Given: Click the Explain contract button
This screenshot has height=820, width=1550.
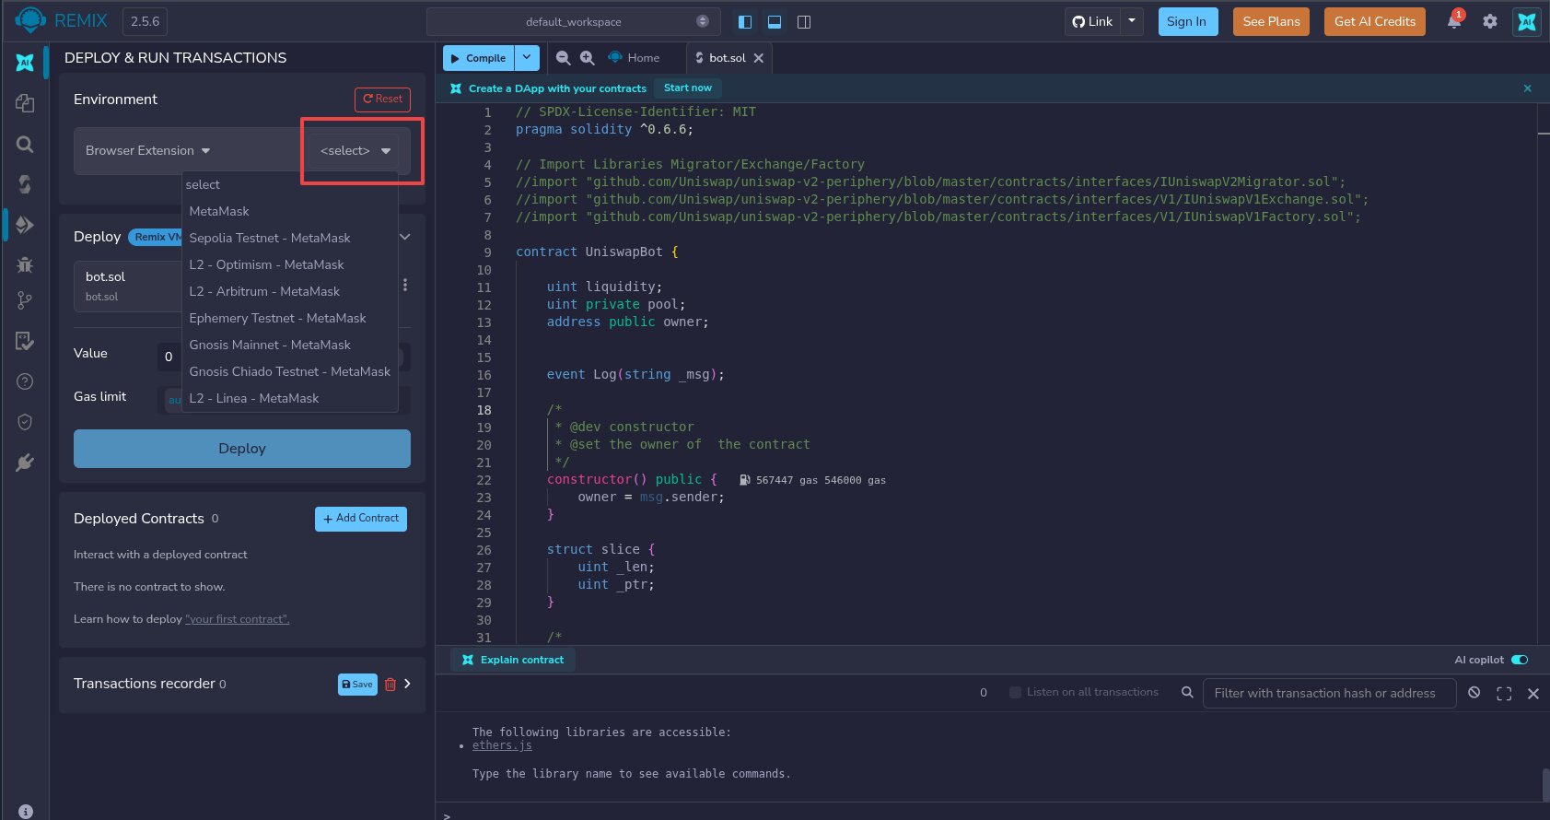Looking at the screenshot, I should point(513,660).
